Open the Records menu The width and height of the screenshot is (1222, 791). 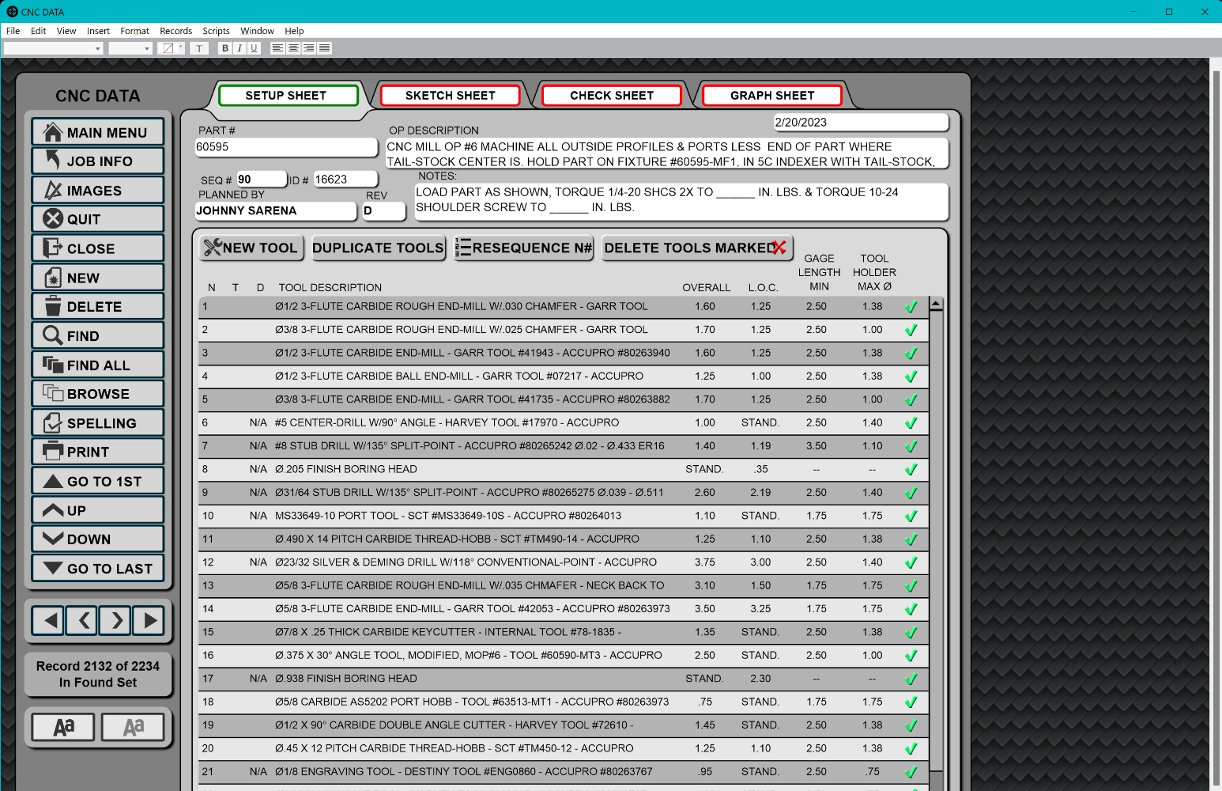(x=175, y=31)
